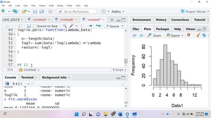This screenshot has height=118, width=211.
Task: Show more source tabs with the chevron
Action: pos(112,20)
